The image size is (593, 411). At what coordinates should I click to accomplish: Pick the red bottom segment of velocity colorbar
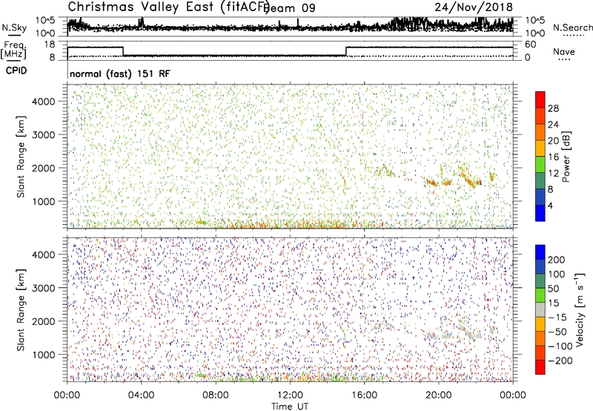click(540, 367)
